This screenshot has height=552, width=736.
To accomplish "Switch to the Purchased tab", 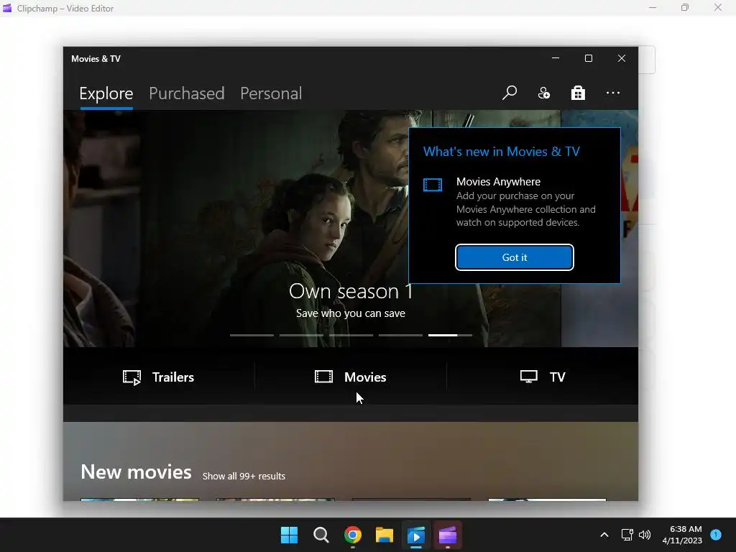I will (186, 93).
